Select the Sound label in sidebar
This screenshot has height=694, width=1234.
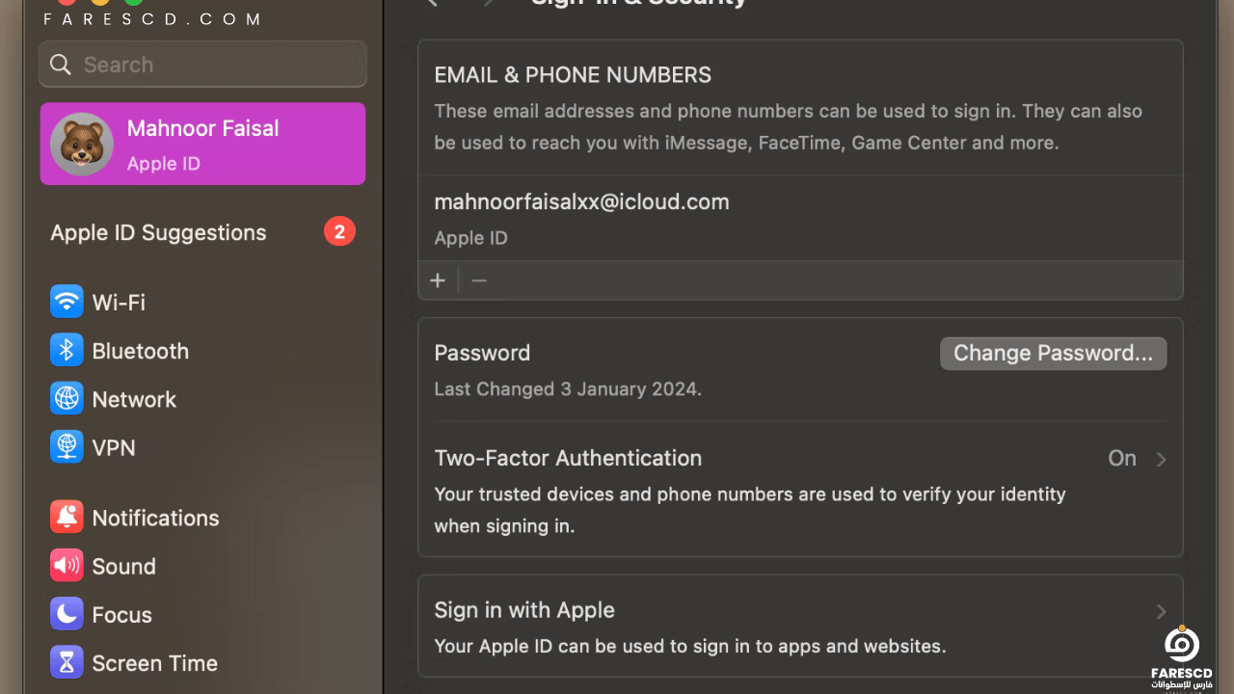124,567
